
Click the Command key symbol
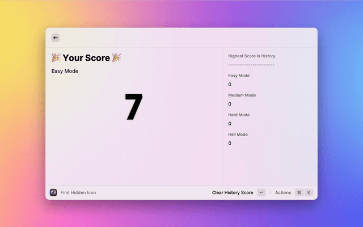(x=299, y=192)
